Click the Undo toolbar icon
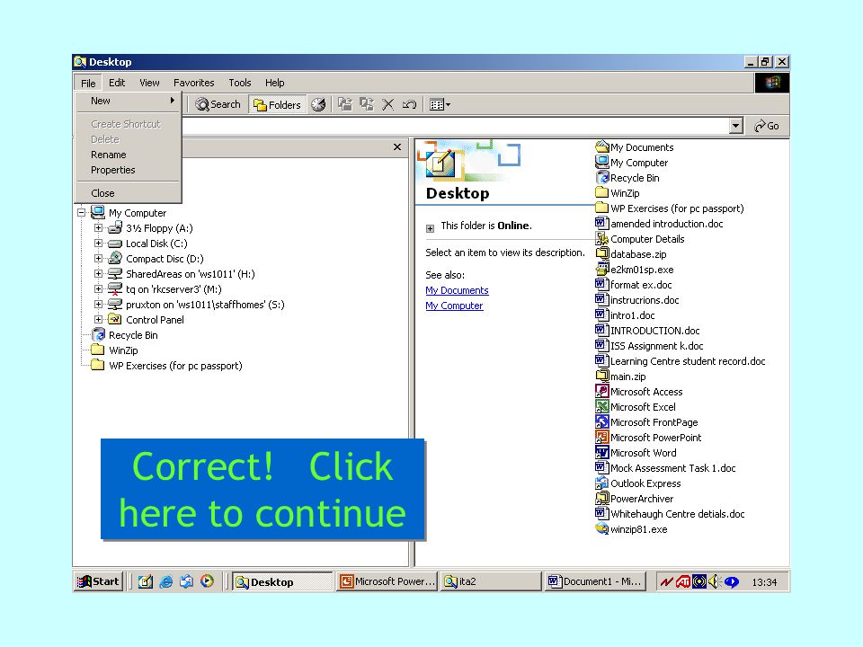Screen dimensions: 863x647 [x=409, y=104]
